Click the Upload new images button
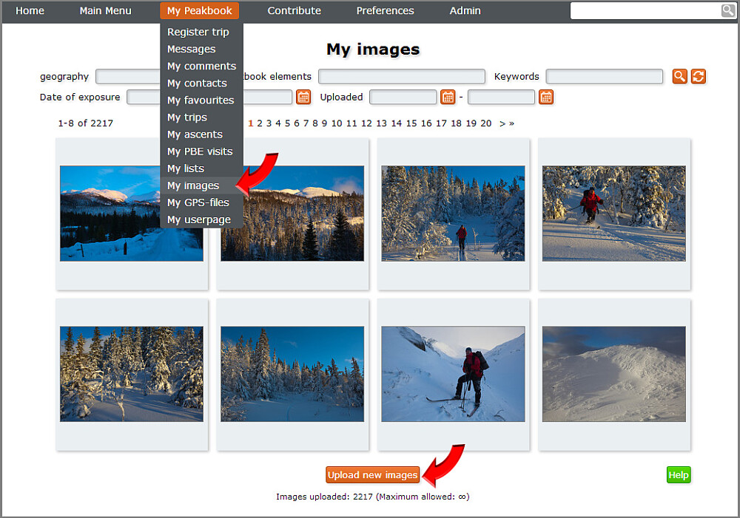 tap(373, 475)
